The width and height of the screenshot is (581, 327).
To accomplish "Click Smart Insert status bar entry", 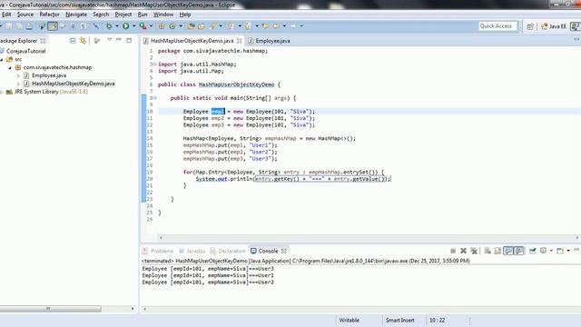I will coord(399,321).
